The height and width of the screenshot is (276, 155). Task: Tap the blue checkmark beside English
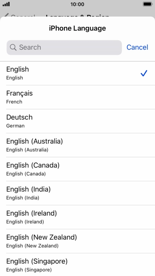(x=144, y=73)
